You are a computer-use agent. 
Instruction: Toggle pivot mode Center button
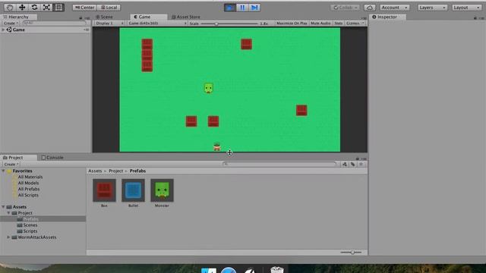click(x=84, y=8)
